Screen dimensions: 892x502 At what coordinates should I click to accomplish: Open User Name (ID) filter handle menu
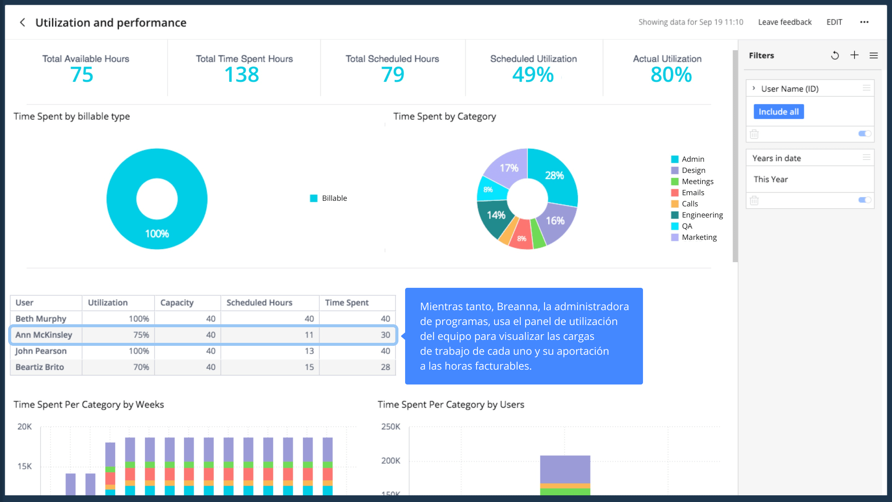pyautogui.click(x=867, y=88)
